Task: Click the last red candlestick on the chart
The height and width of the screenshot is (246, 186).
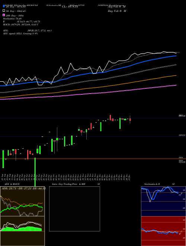Action: [x=130, y=120]
